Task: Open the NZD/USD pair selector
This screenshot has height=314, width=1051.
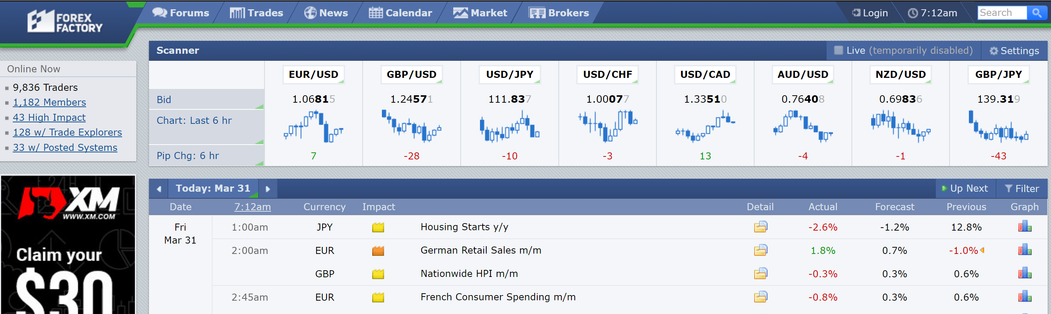Action: click(901, 75)
